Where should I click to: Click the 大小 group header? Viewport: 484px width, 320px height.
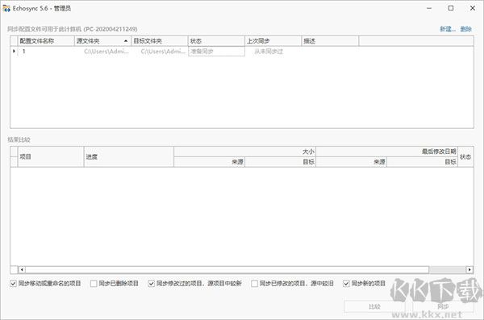[244, 152]
